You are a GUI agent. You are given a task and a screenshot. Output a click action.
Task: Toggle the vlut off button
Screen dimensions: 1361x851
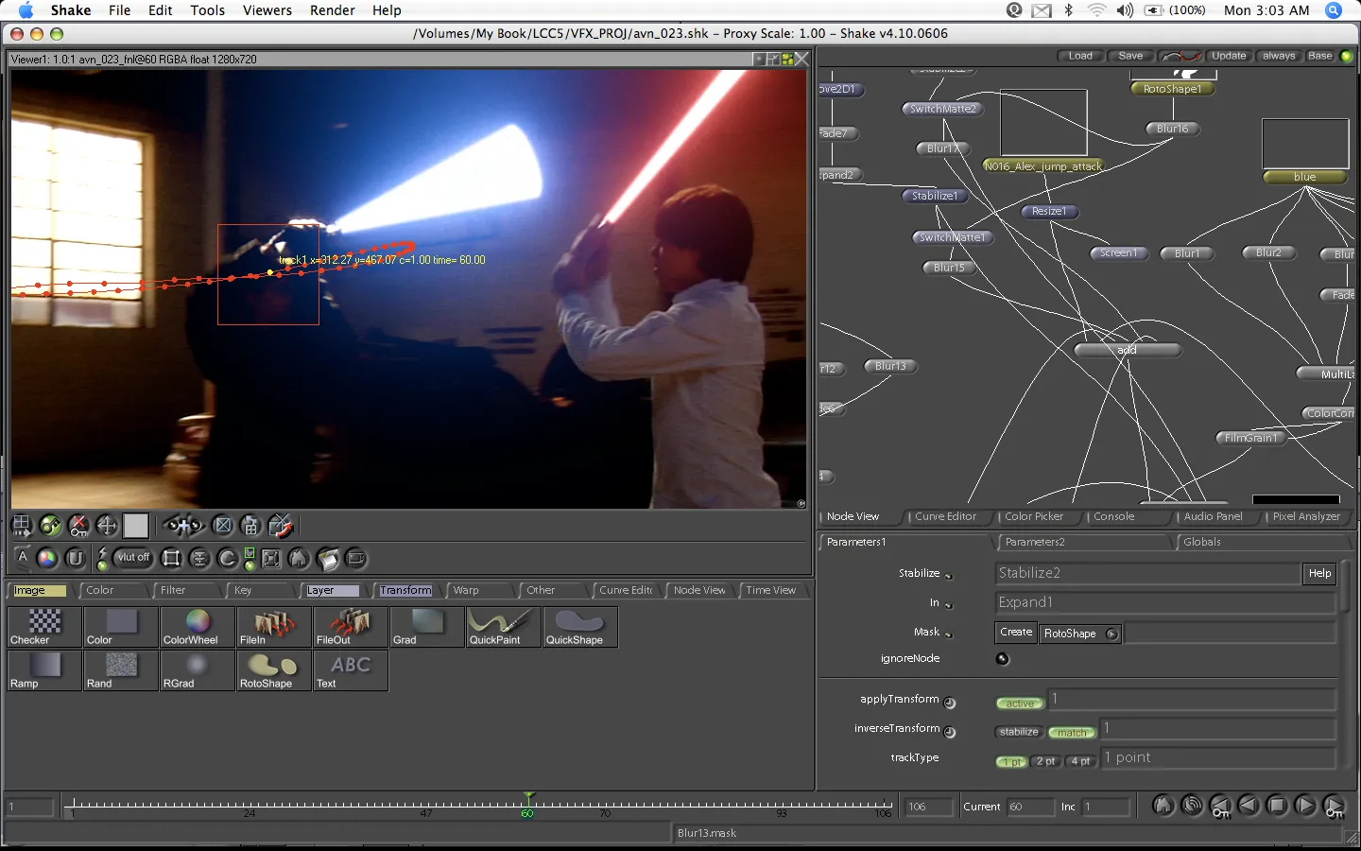(x=133, y=558)
